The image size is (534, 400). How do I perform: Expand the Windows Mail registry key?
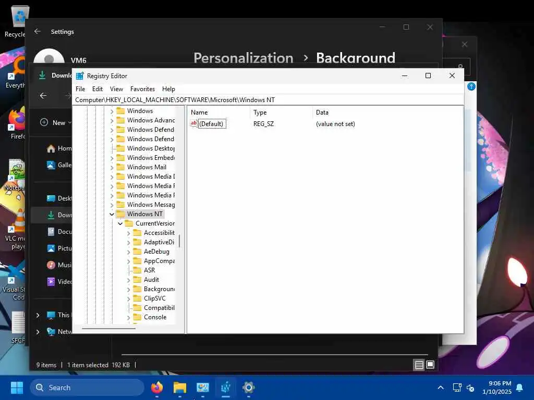(112, 167)
